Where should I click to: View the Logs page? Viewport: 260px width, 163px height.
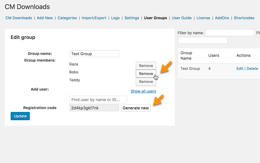115,18
